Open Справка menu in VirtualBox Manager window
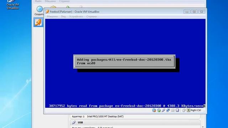Screen dimensions: 228x128 [x=64, y=1]
